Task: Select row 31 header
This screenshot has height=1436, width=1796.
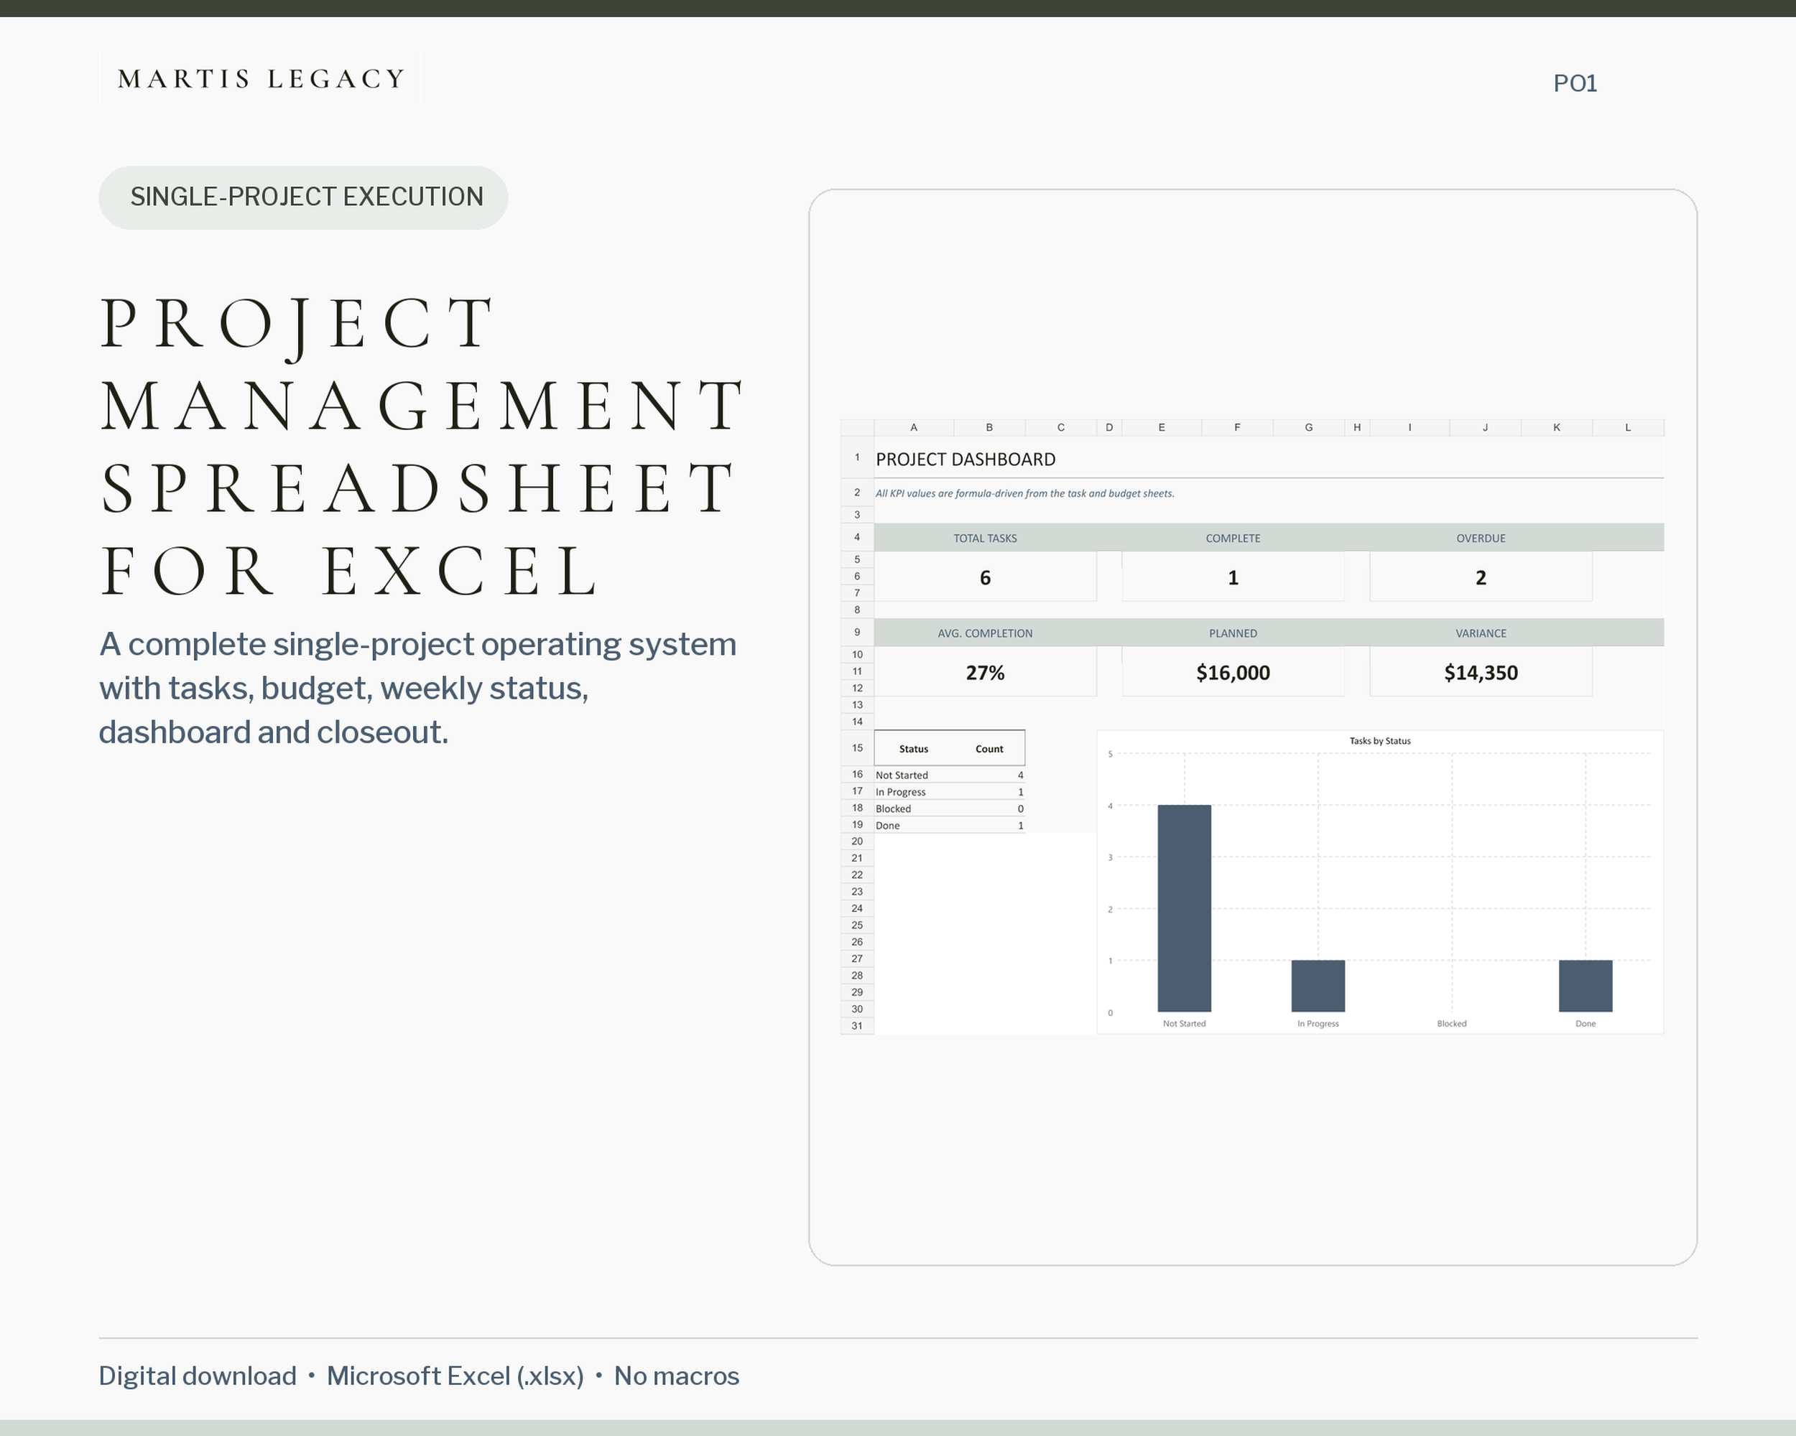Action: pyautogui.click(x=857, y=1025)
